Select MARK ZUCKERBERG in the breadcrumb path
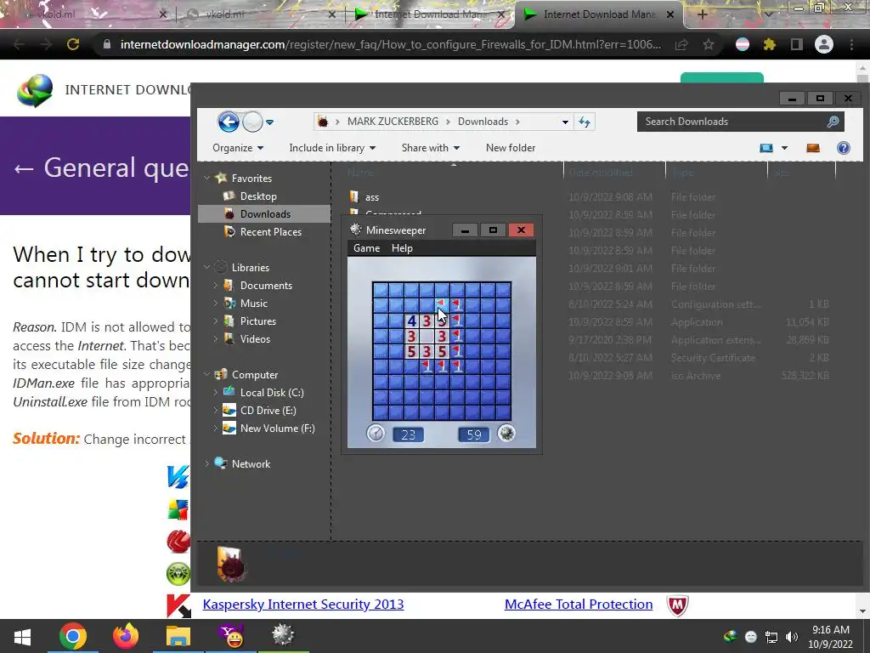The image size is (870, 653). pyautogui.click(x=393, y=122)
